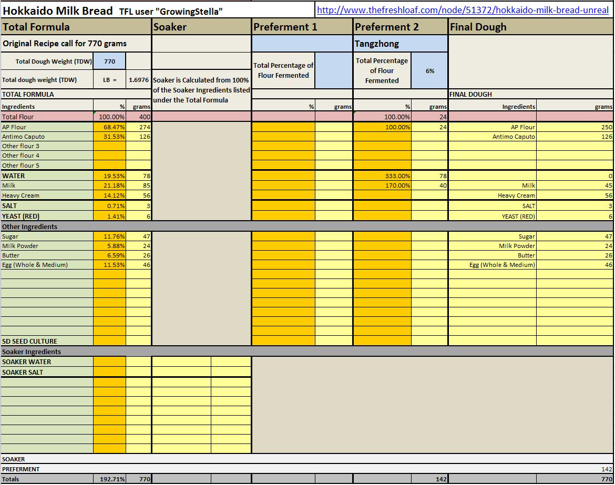Click the SD SEED CULTURE label cell
615x485 pixels.
(47, 341)
